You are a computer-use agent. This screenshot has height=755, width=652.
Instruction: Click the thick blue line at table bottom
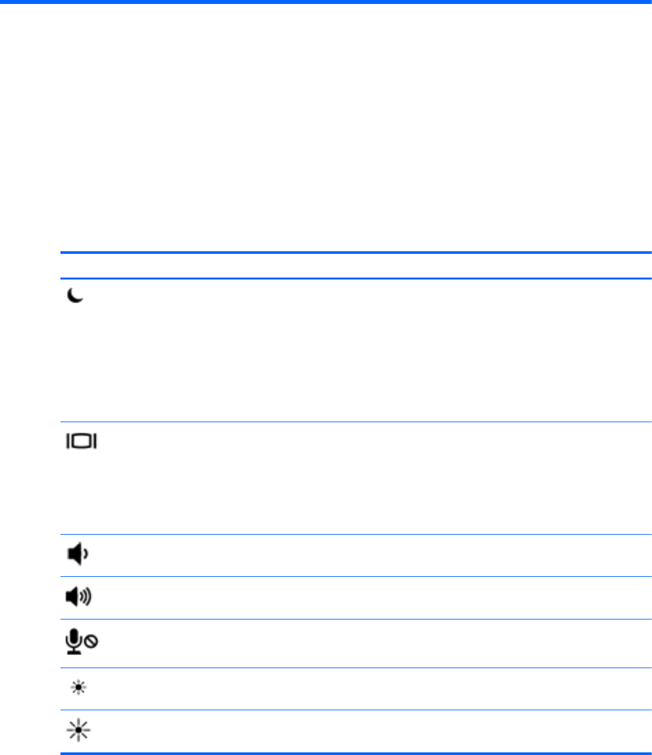point(355,752)
